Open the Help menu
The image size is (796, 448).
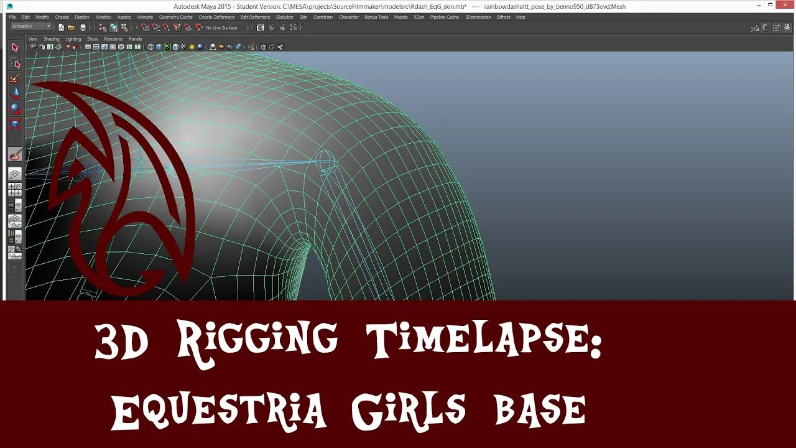tap(521, 17)
